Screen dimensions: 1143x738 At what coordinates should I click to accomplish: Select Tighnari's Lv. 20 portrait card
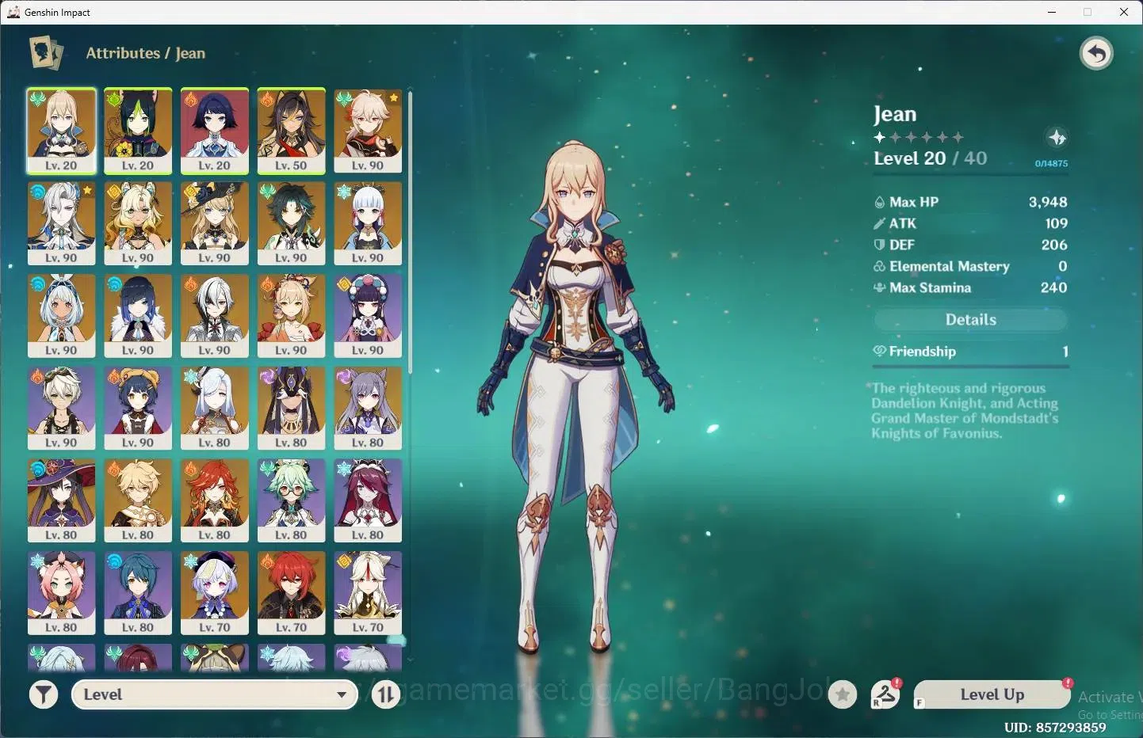click(138, 131)
